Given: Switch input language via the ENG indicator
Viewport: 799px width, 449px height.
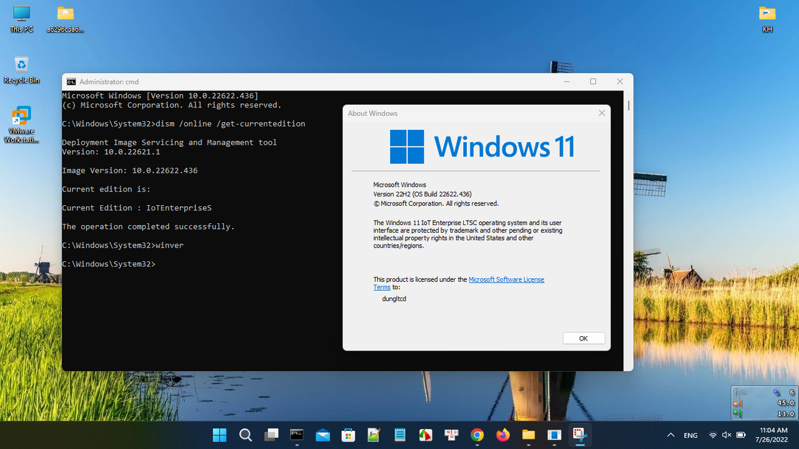Looking at the screenshot, I should [690, 435].
